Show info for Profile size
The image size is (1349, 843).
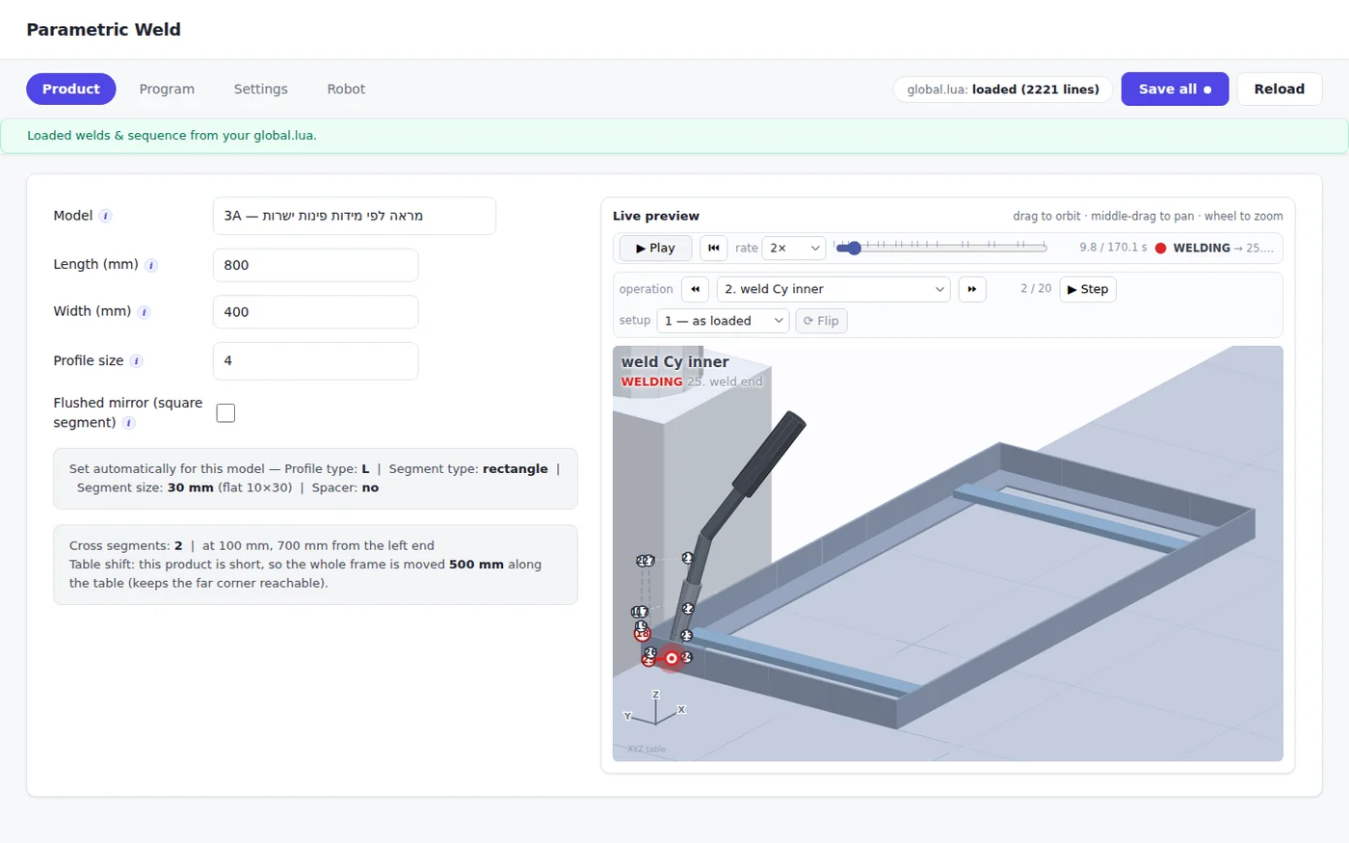pyautogui.click(x=136, y=361)
